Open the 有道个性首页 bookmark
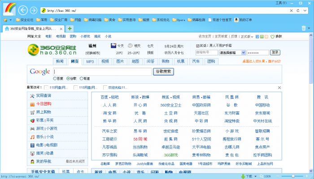This screenshot has width=314, height=179. click(220, 20)
